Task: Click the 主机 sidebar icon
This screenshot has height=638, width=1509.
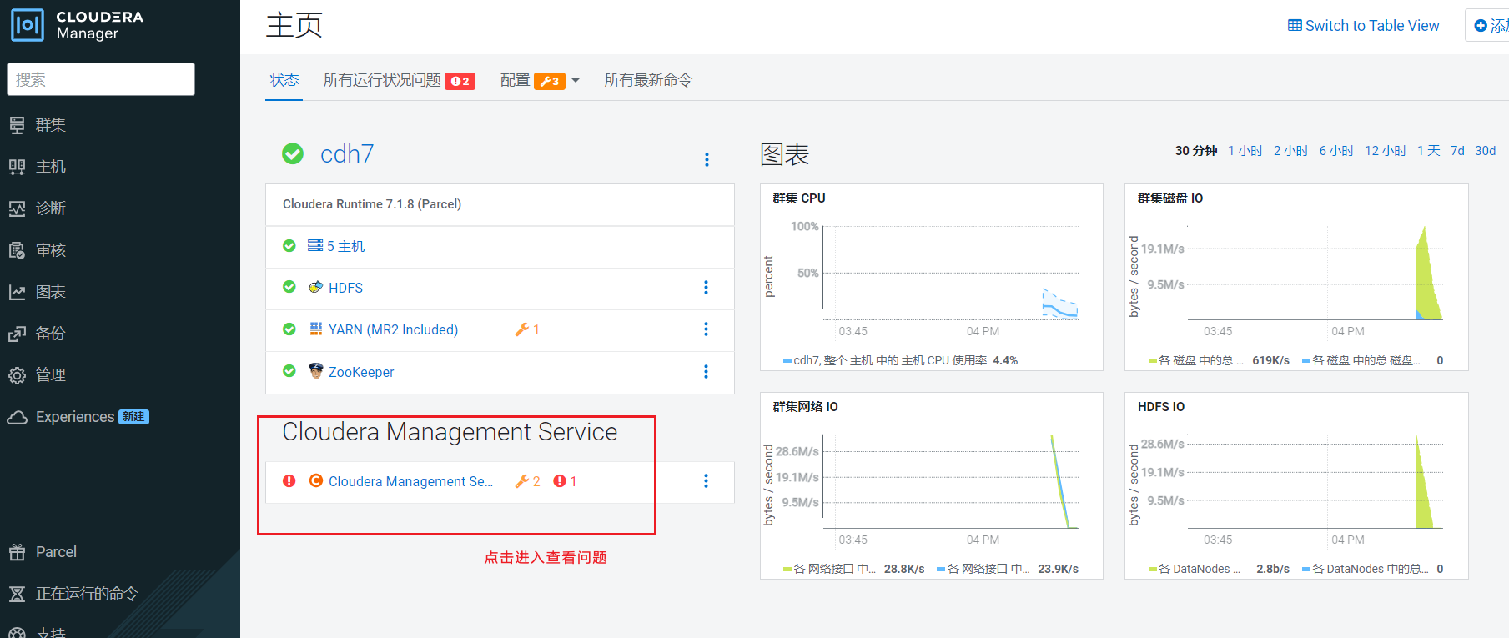Action: point(17,167)
